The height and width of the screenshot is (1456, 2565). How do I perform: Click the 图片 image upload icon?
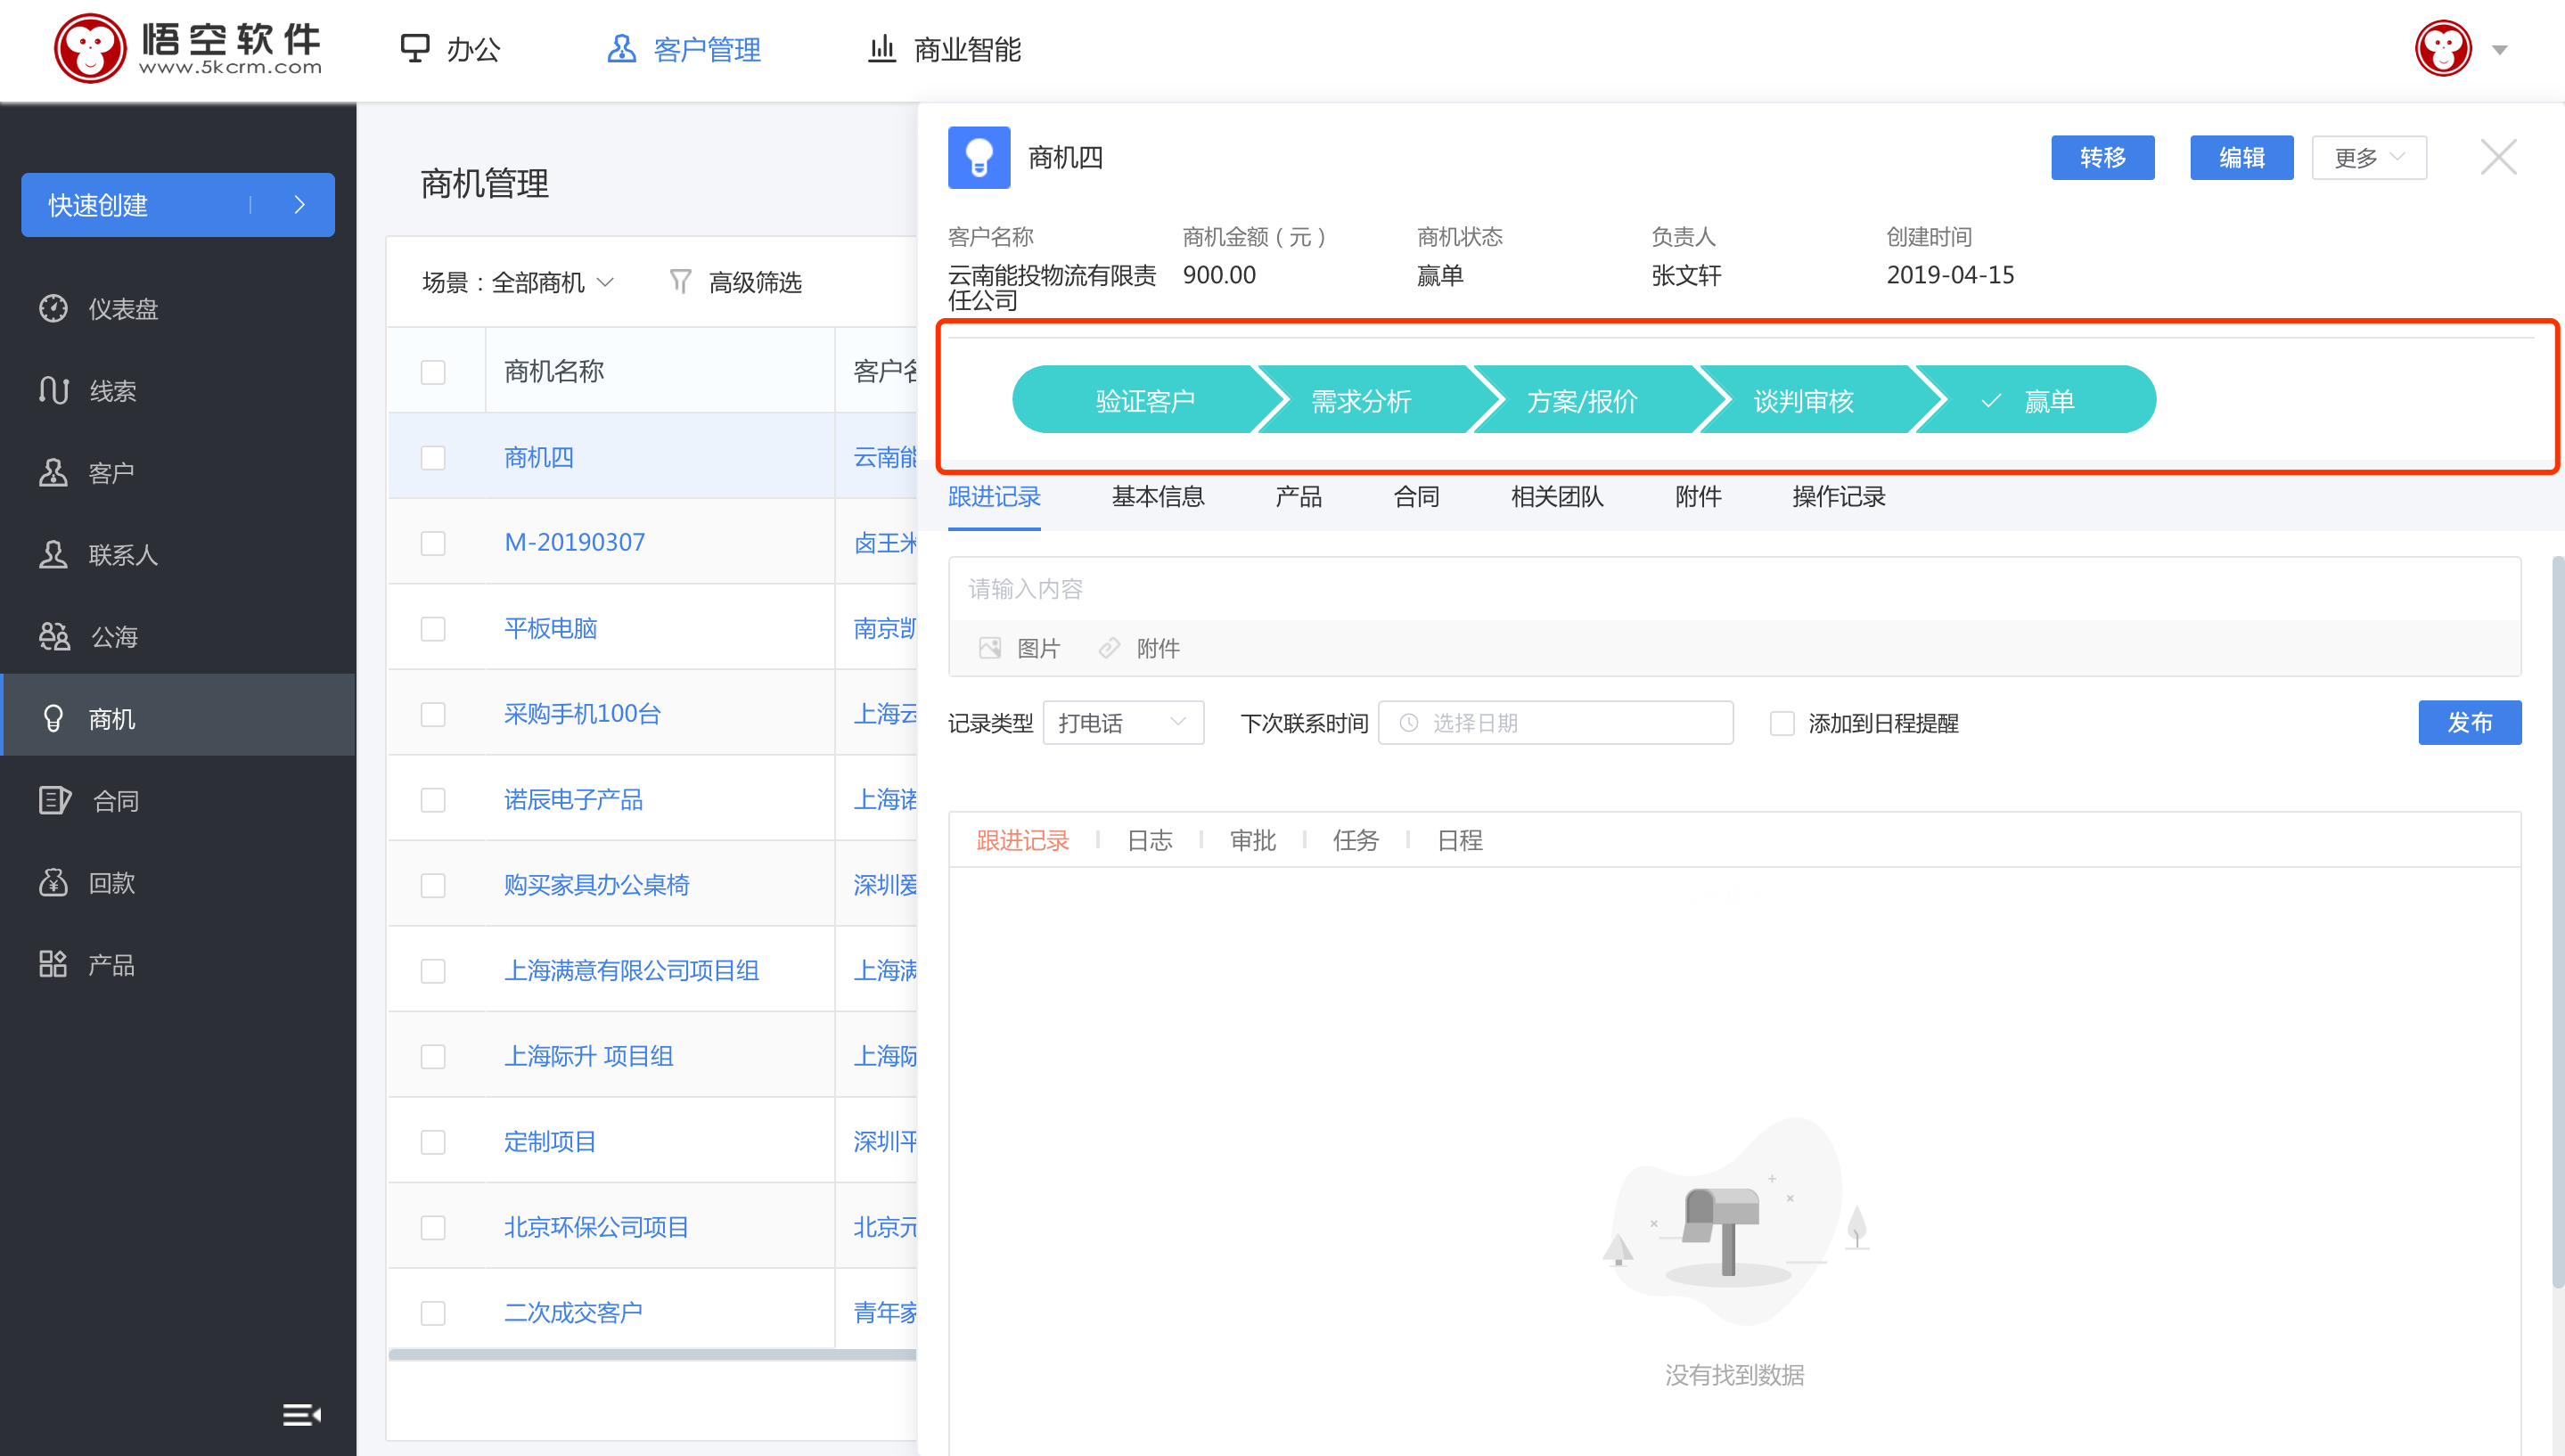tap(989, 648)
